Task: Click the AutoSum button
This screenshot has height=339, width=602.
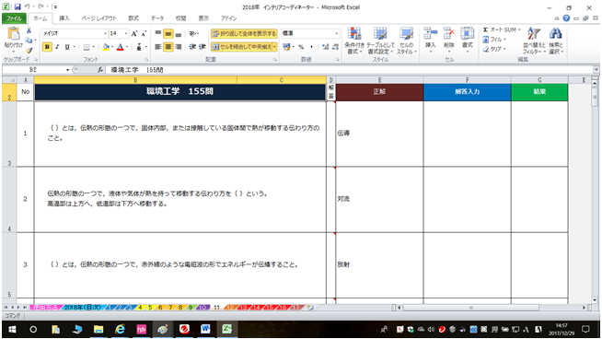Action: pyautogui.click(x=501, y=29)
